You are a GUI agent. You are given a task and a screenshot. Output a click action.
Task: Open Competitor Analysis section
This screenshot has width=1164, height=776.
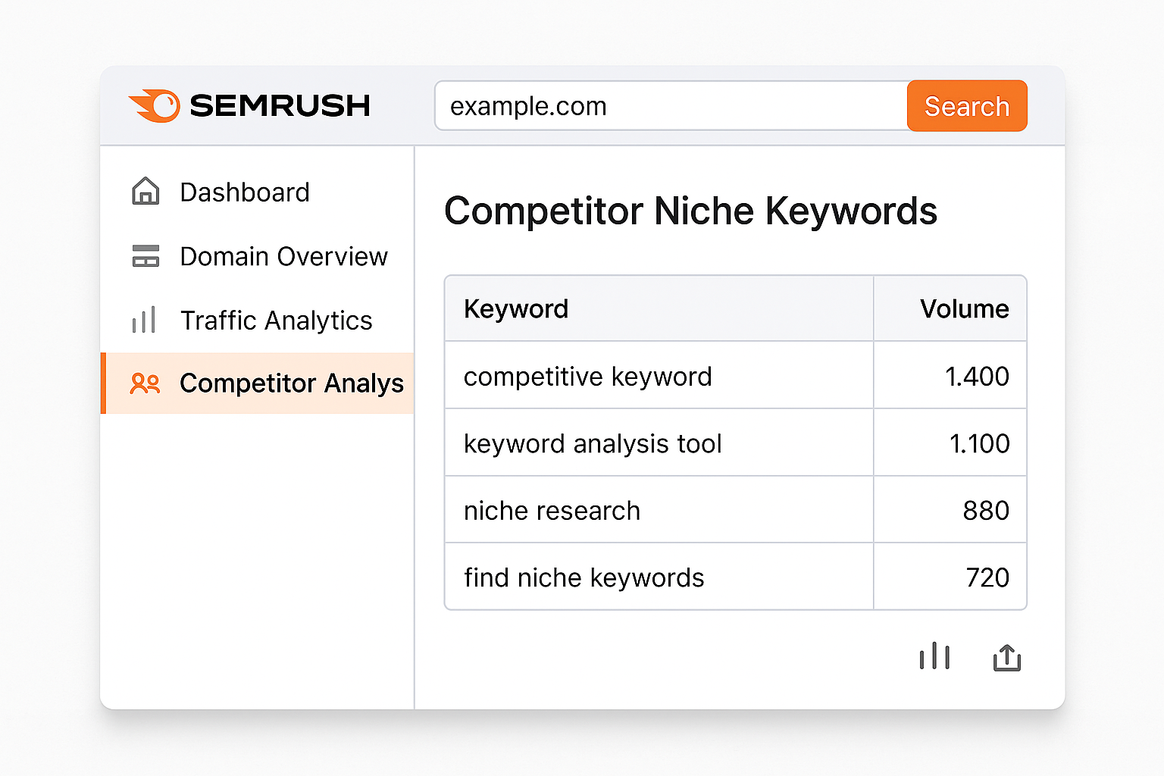(x=292, y=383)
